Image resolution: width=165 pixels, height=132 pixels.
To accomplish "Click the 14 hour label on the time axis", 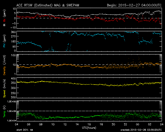I will tap(77, 124).
